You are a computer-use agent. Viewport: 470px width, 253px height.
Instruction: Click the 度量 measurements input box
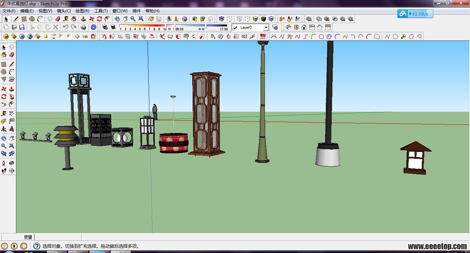pos(58,237)
